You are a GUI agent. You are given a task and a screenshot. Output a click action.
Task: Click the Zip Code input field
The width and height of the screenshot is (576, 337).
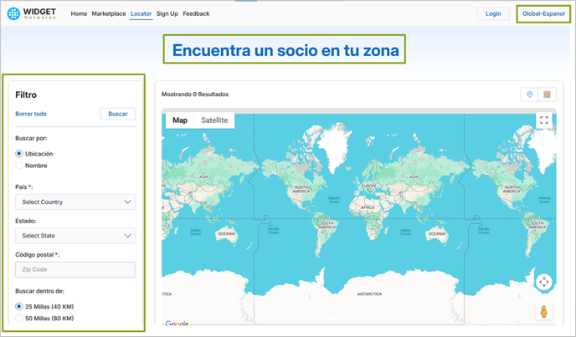[x=75, y=269]
